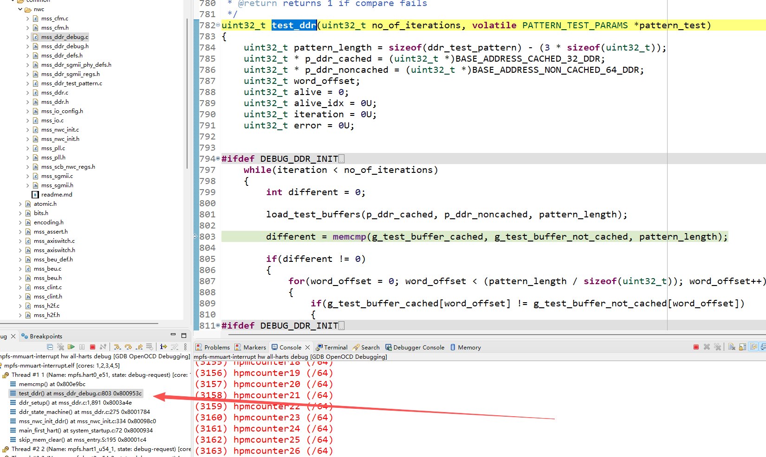Click the Suspend debug button
This screenshot has width=766, height=457.
point(82,347)
